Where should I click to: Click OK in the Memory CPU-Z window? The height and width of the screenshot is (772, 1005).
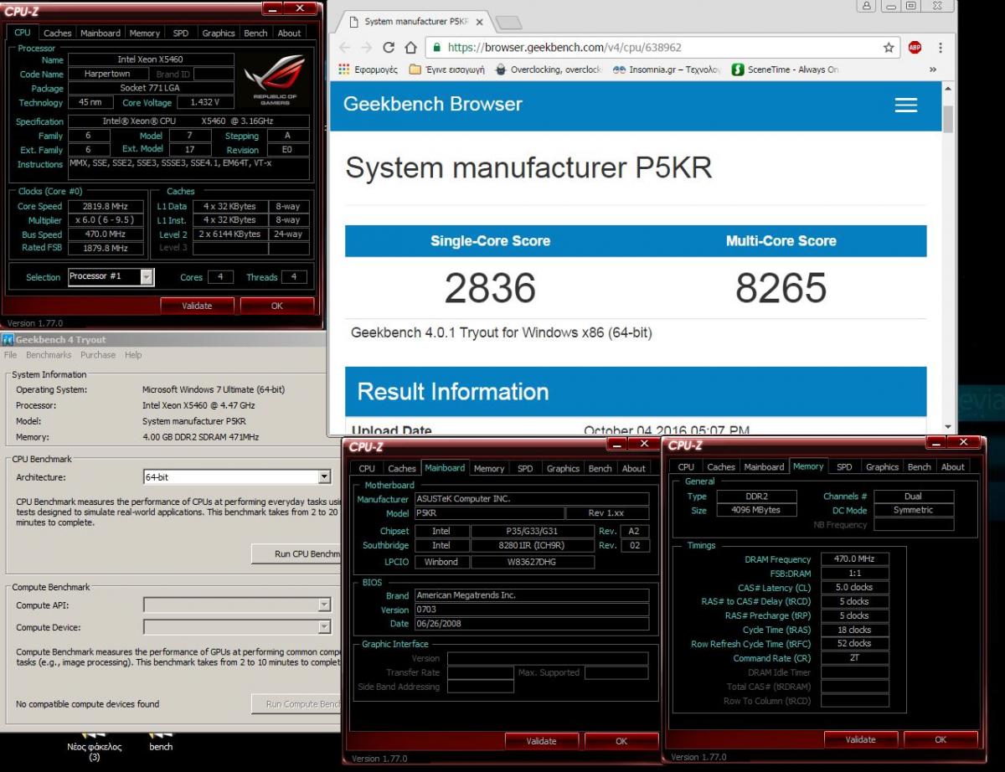click(941, 739)
